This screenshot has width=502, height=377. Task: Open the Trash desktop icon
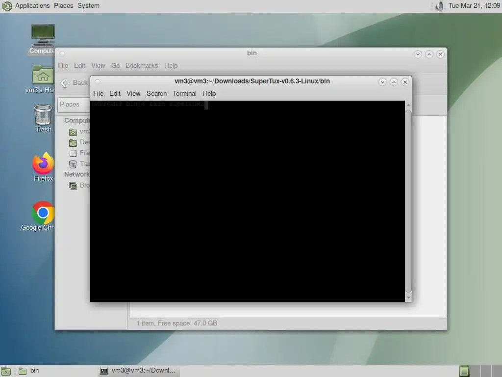43,119
